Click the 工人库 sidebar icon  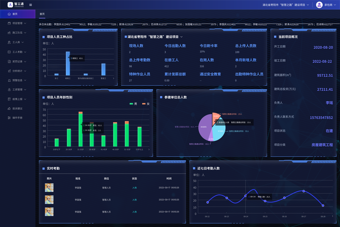pos(9,42)
